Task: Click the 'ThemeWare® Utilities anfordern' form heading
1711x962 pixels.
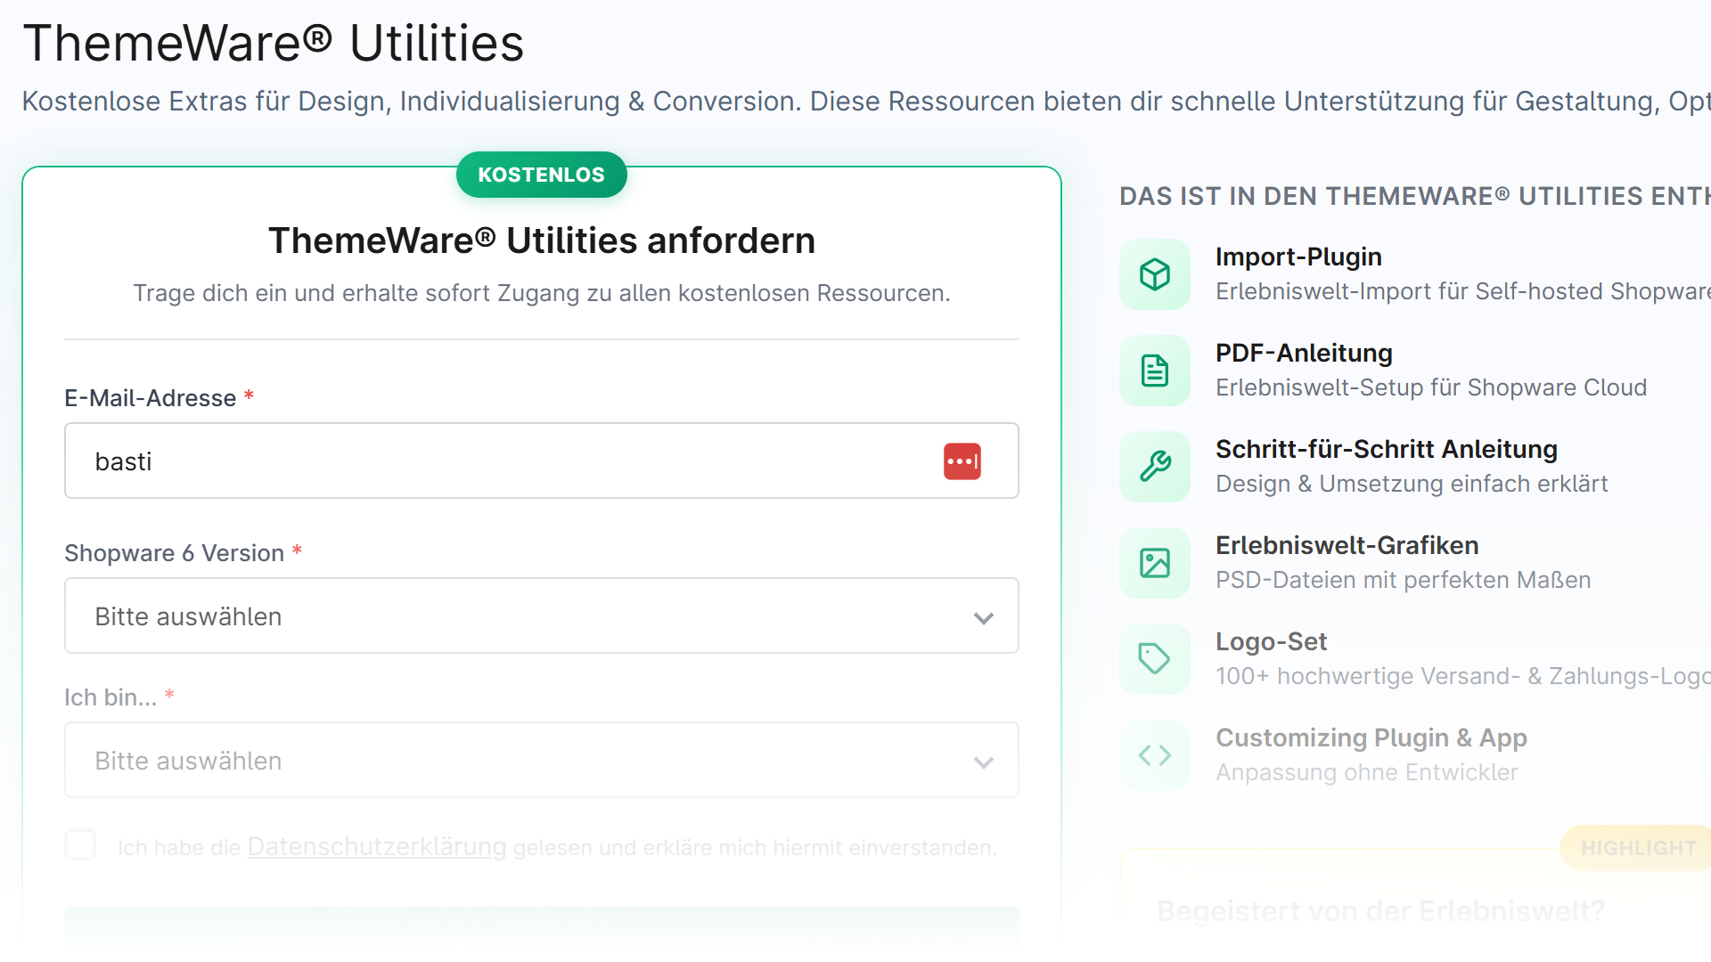Action: click(542, 240)
